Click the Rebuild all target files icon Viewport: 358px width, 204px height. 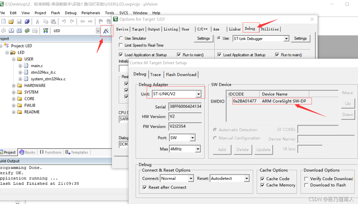pyautogui.click(x=19, y=31)
